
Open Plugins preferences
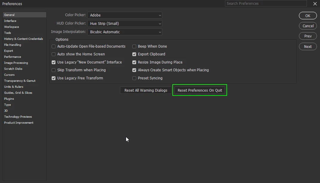coord(25,99)
